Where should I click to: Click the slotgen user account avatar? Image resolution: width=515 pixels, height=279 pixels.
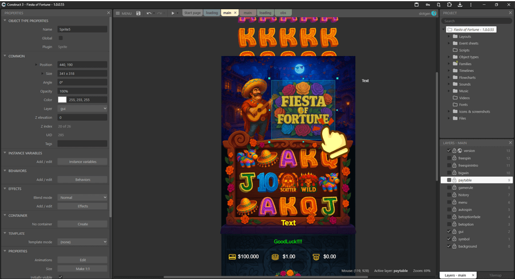pyautogui.click(x=434, y=13)
